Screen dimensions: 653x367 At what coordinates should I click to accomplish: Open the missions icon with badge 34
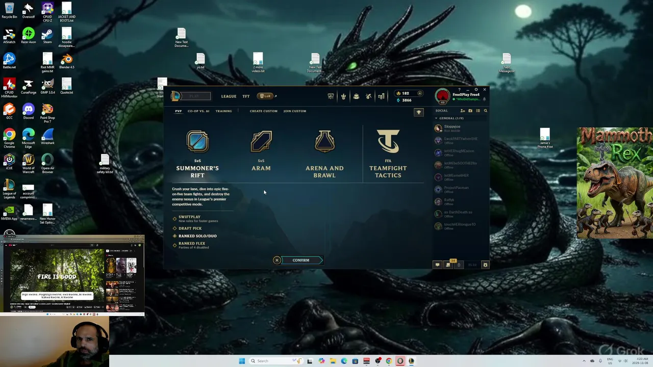pos(448,264)
